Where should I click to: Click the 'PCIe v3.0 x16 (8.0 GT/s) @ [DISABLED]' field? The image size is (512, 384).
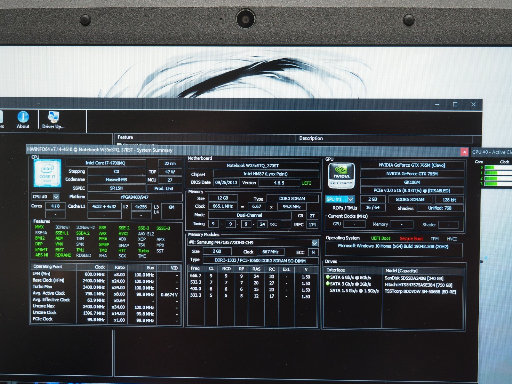click(x=412, y=191)
